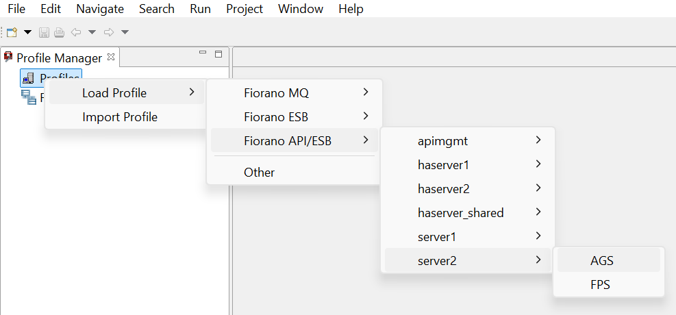Select Fiorano API/ESB submenu entry
The height and width of the screenshot is (315, 676).
(x=294, y=140)
